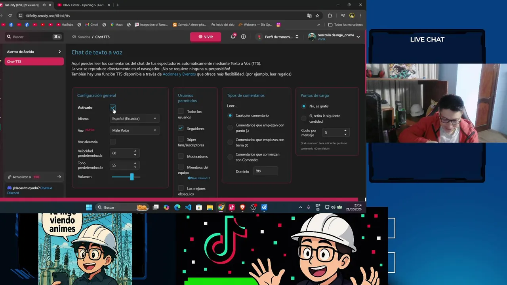Enable the Voz aleatoria checkbox
Viewport: 507px width, 285px height.
point(112,142)
